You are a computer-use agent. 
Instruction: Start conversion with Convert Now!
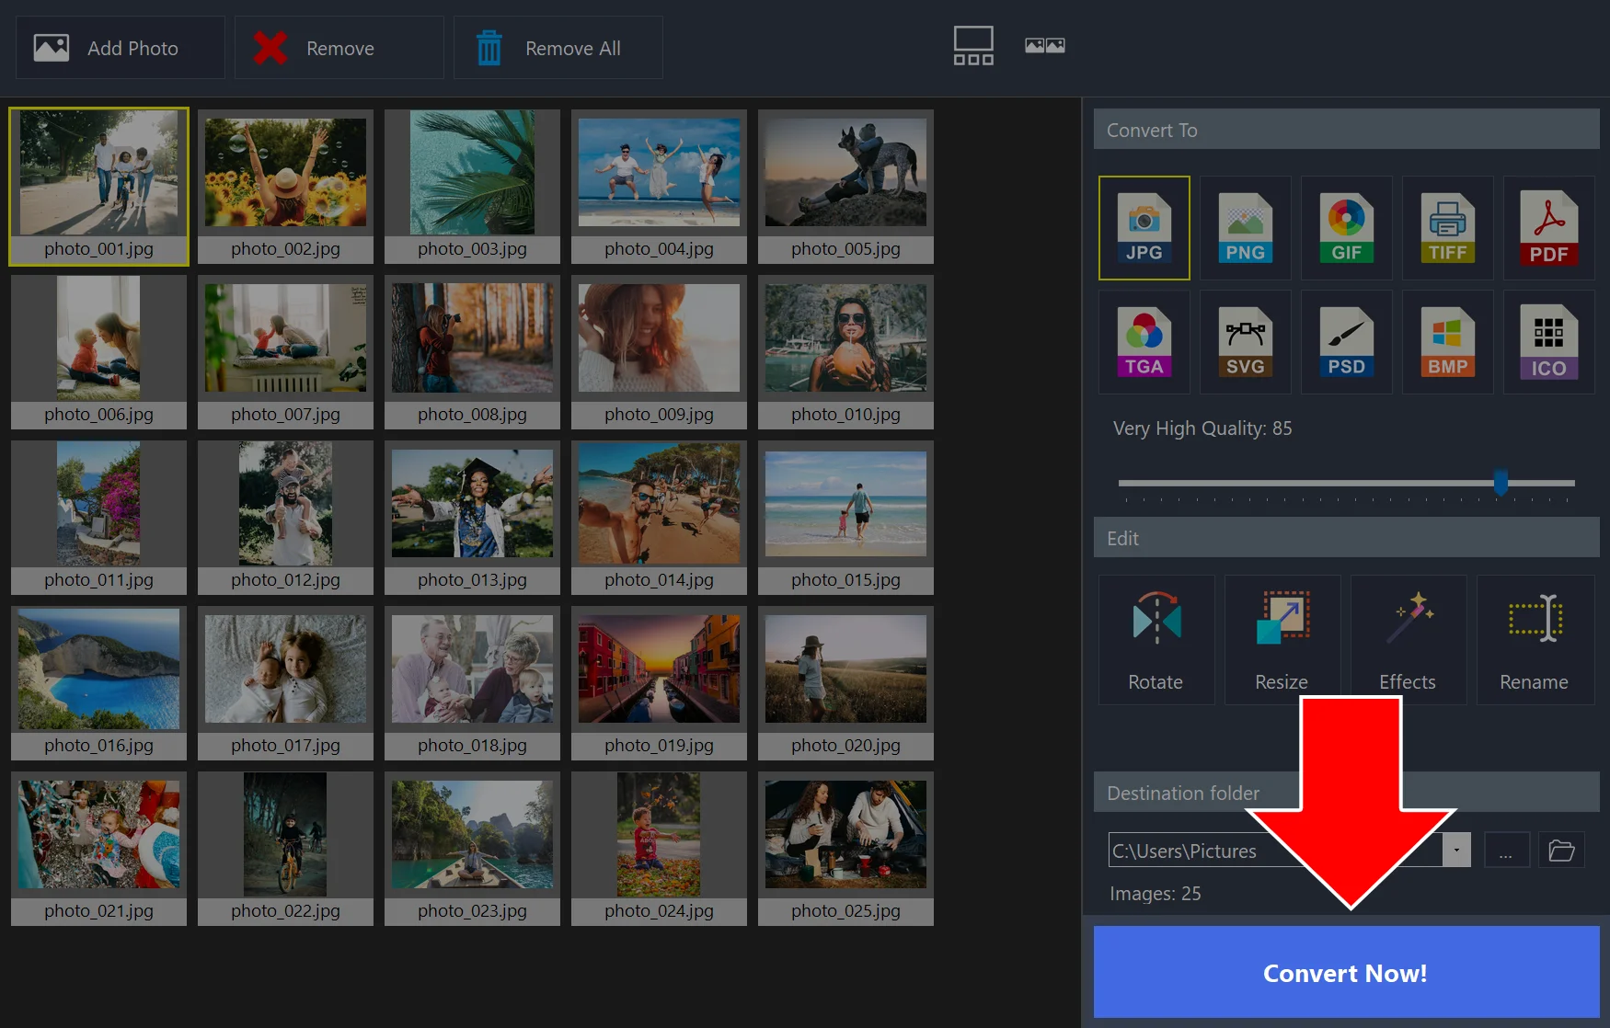point(1346,972)
